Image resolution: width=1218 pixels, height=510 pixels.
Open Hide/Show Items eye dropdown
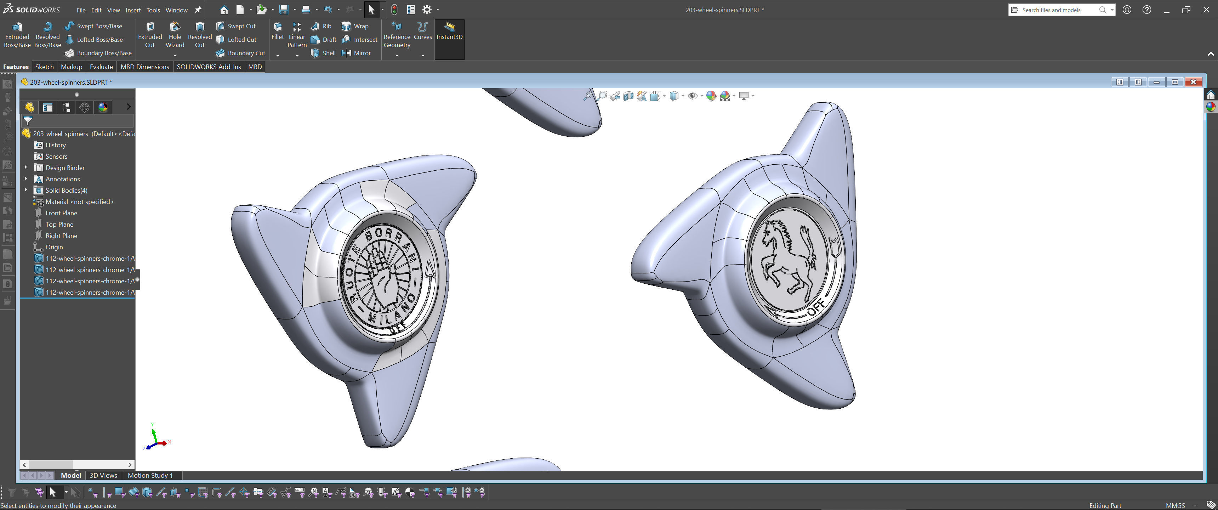(702, 96)
